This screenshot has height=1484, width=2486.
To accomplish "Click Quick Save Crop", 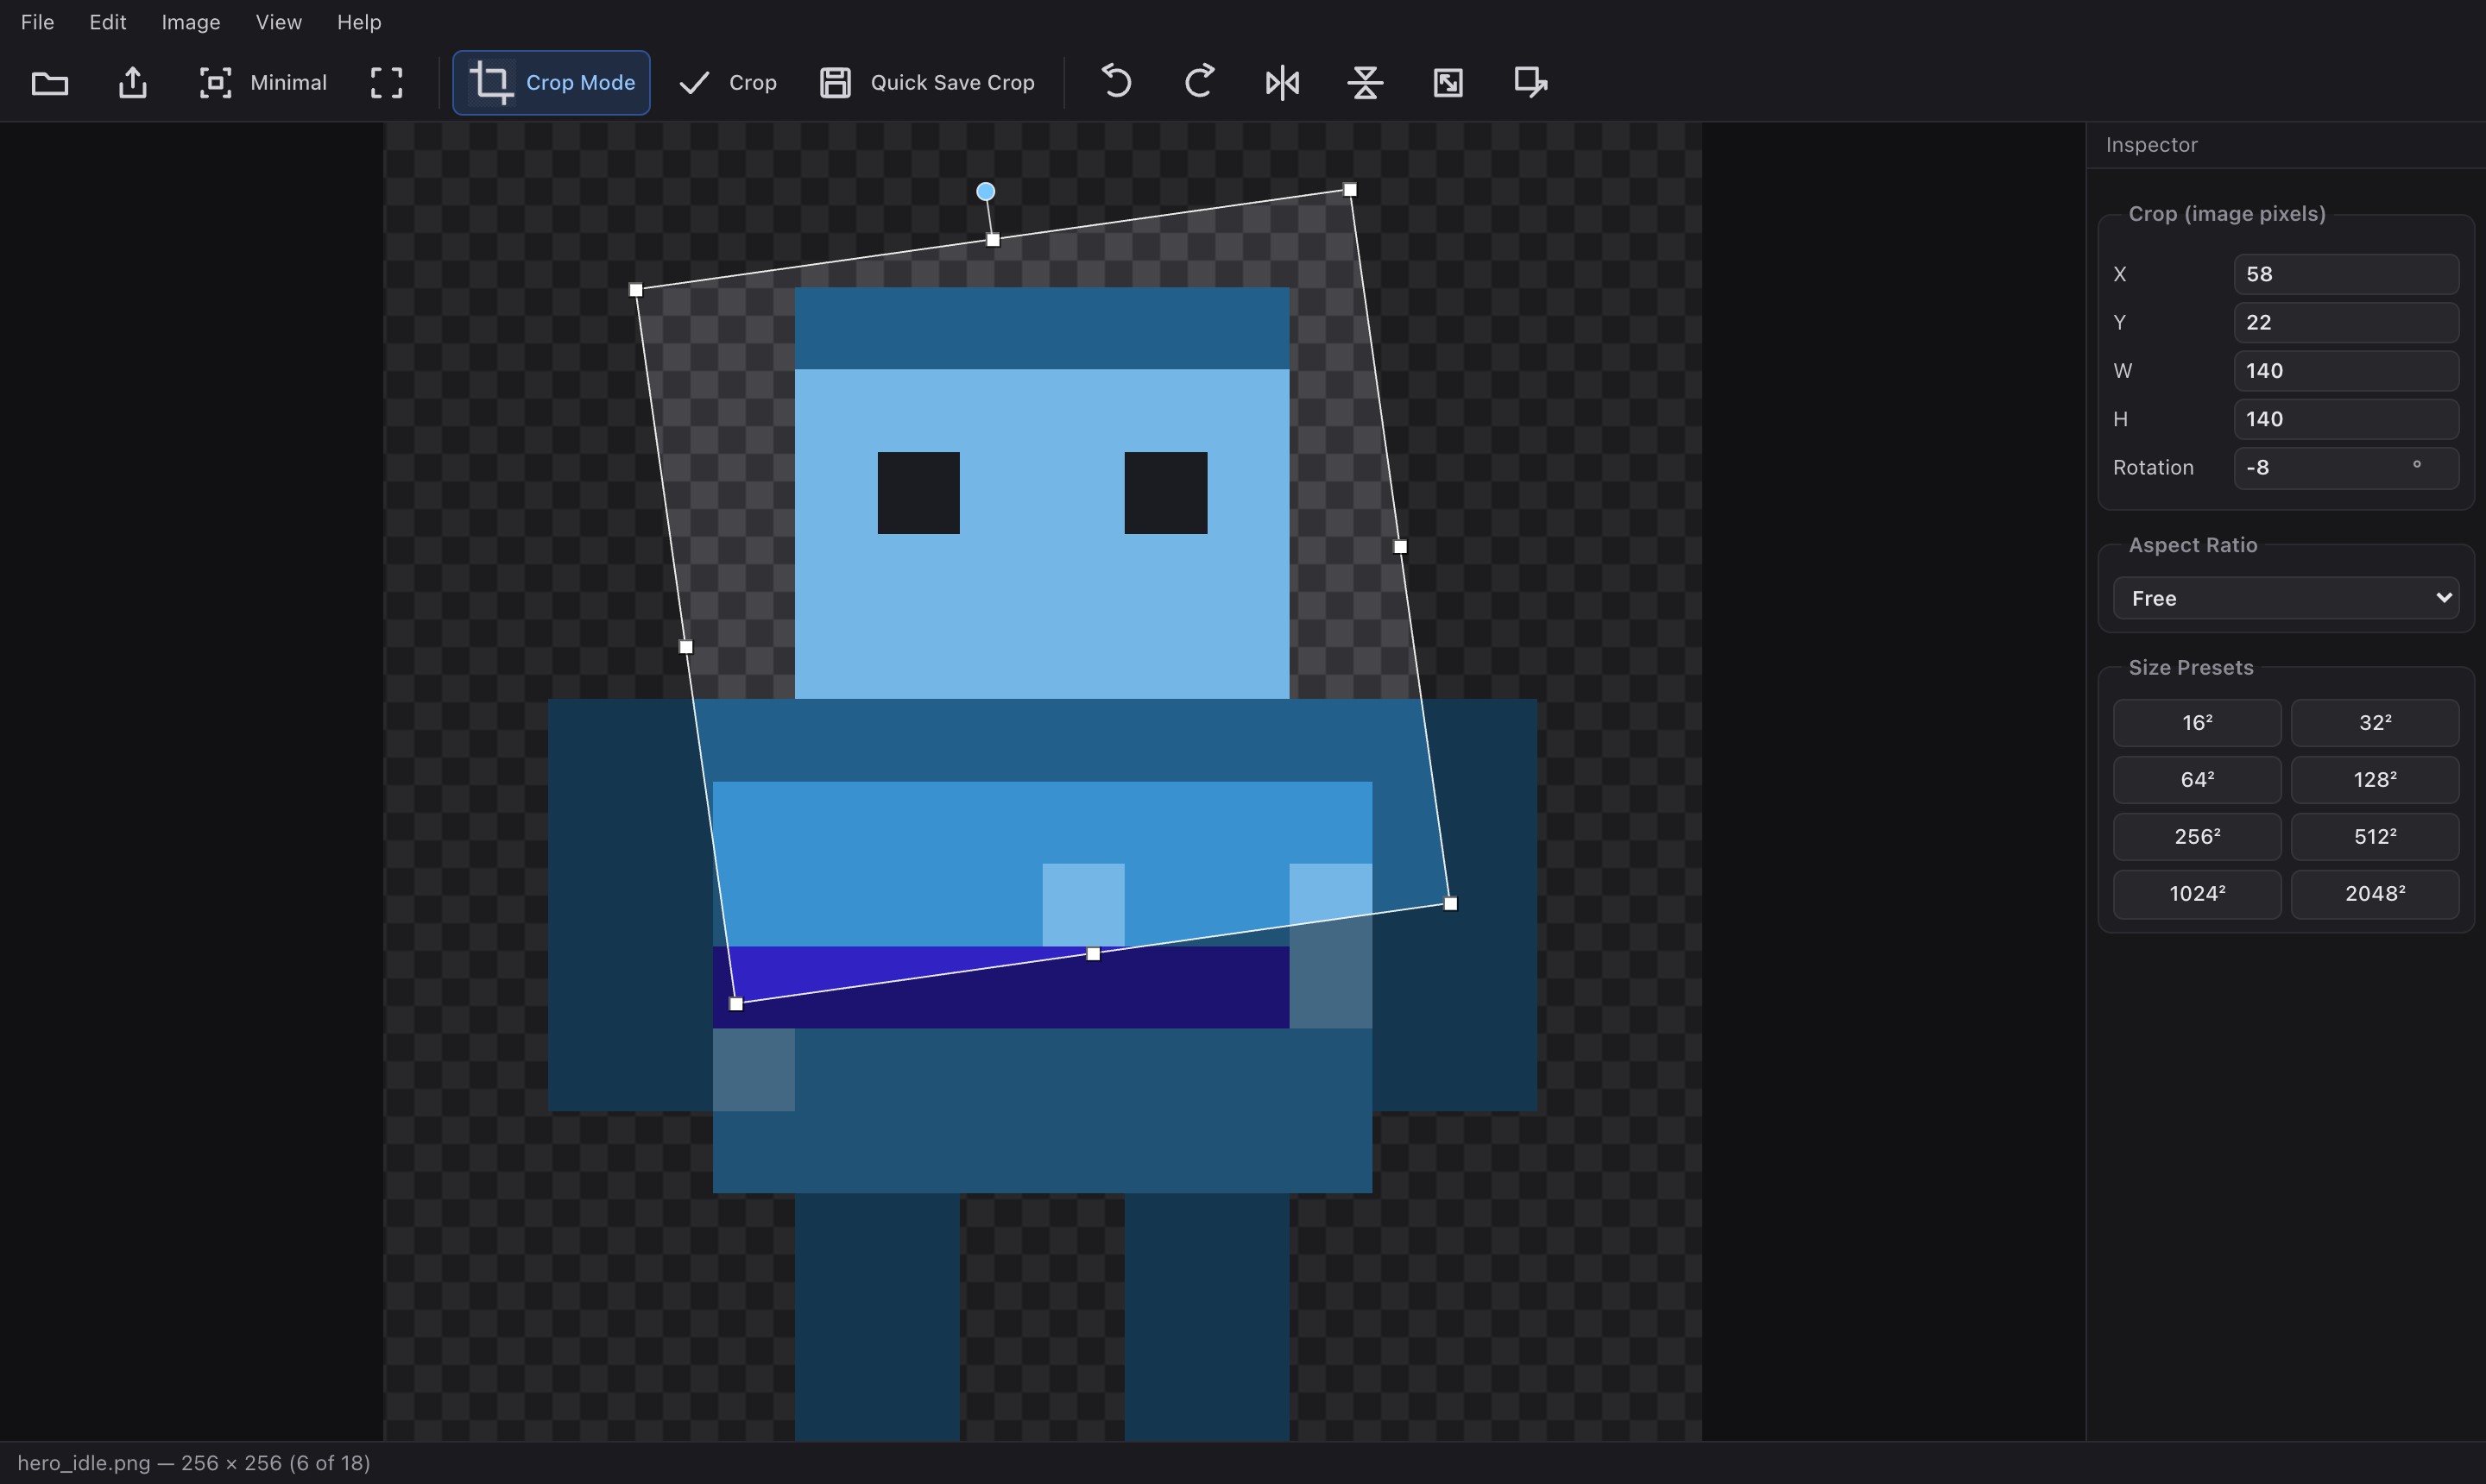I will click(926, 83).
